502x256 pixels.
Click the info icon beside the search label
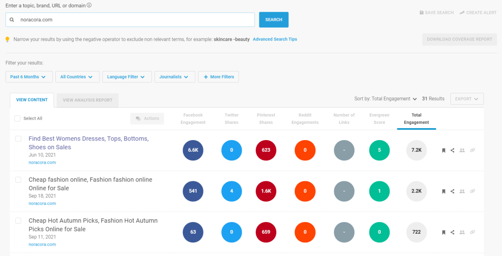point(89,5)
